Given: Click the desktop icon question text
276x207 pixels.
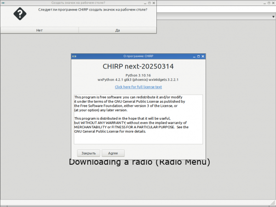Looking at the screenshot, I should (x=93, y=10).
